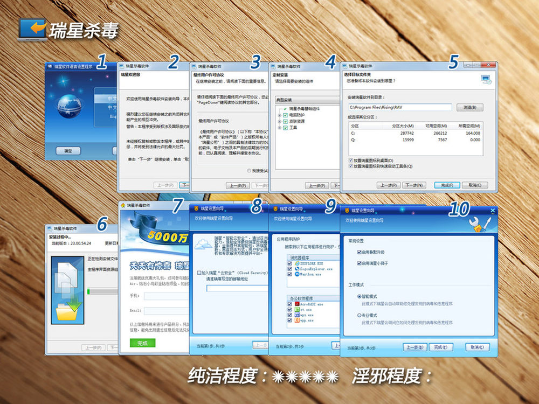Click 下一步(N) in window 5
Image resolution: width=539 pixels, height=404 pixels.
[x=414, y=185]
